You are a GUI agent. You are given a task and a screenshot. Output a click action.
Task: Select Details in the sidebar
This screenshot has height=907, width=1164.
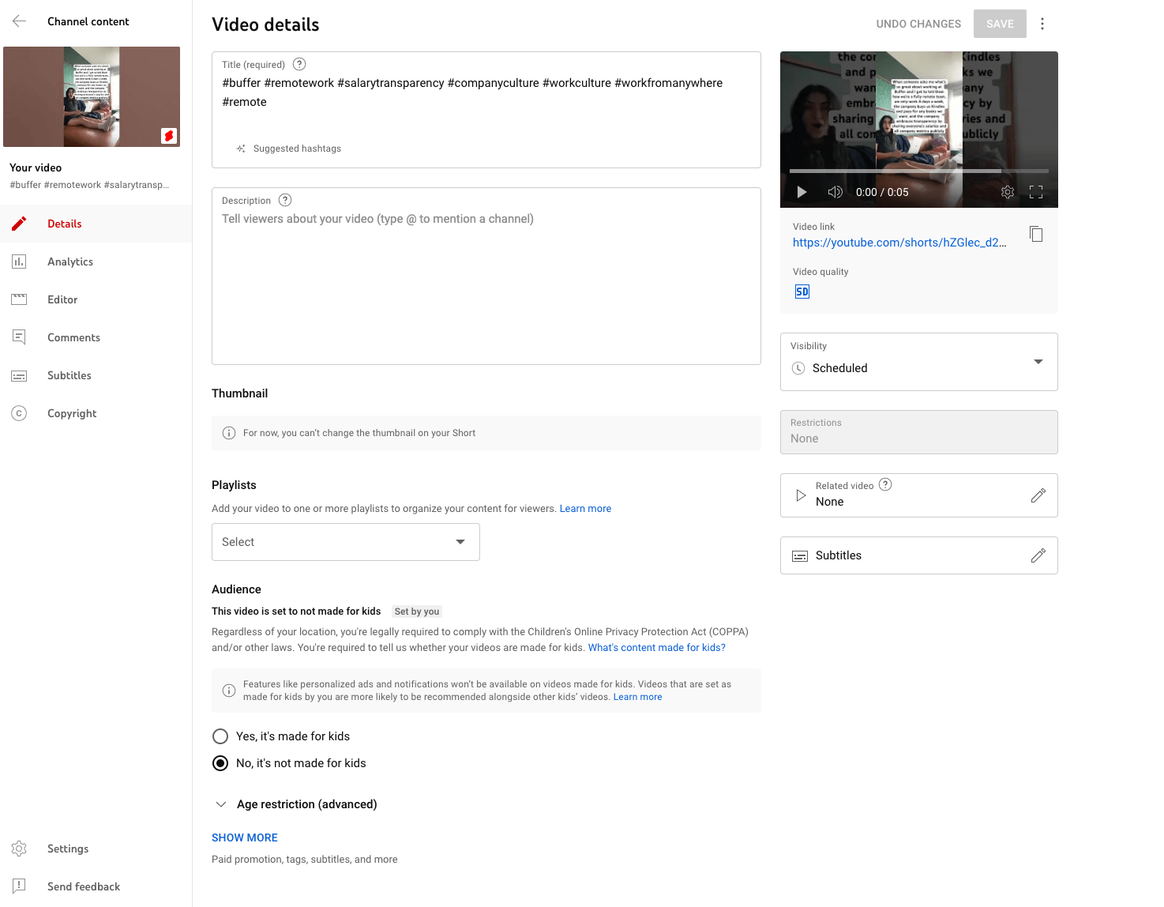pyautogui.click(x=65, y=224)
